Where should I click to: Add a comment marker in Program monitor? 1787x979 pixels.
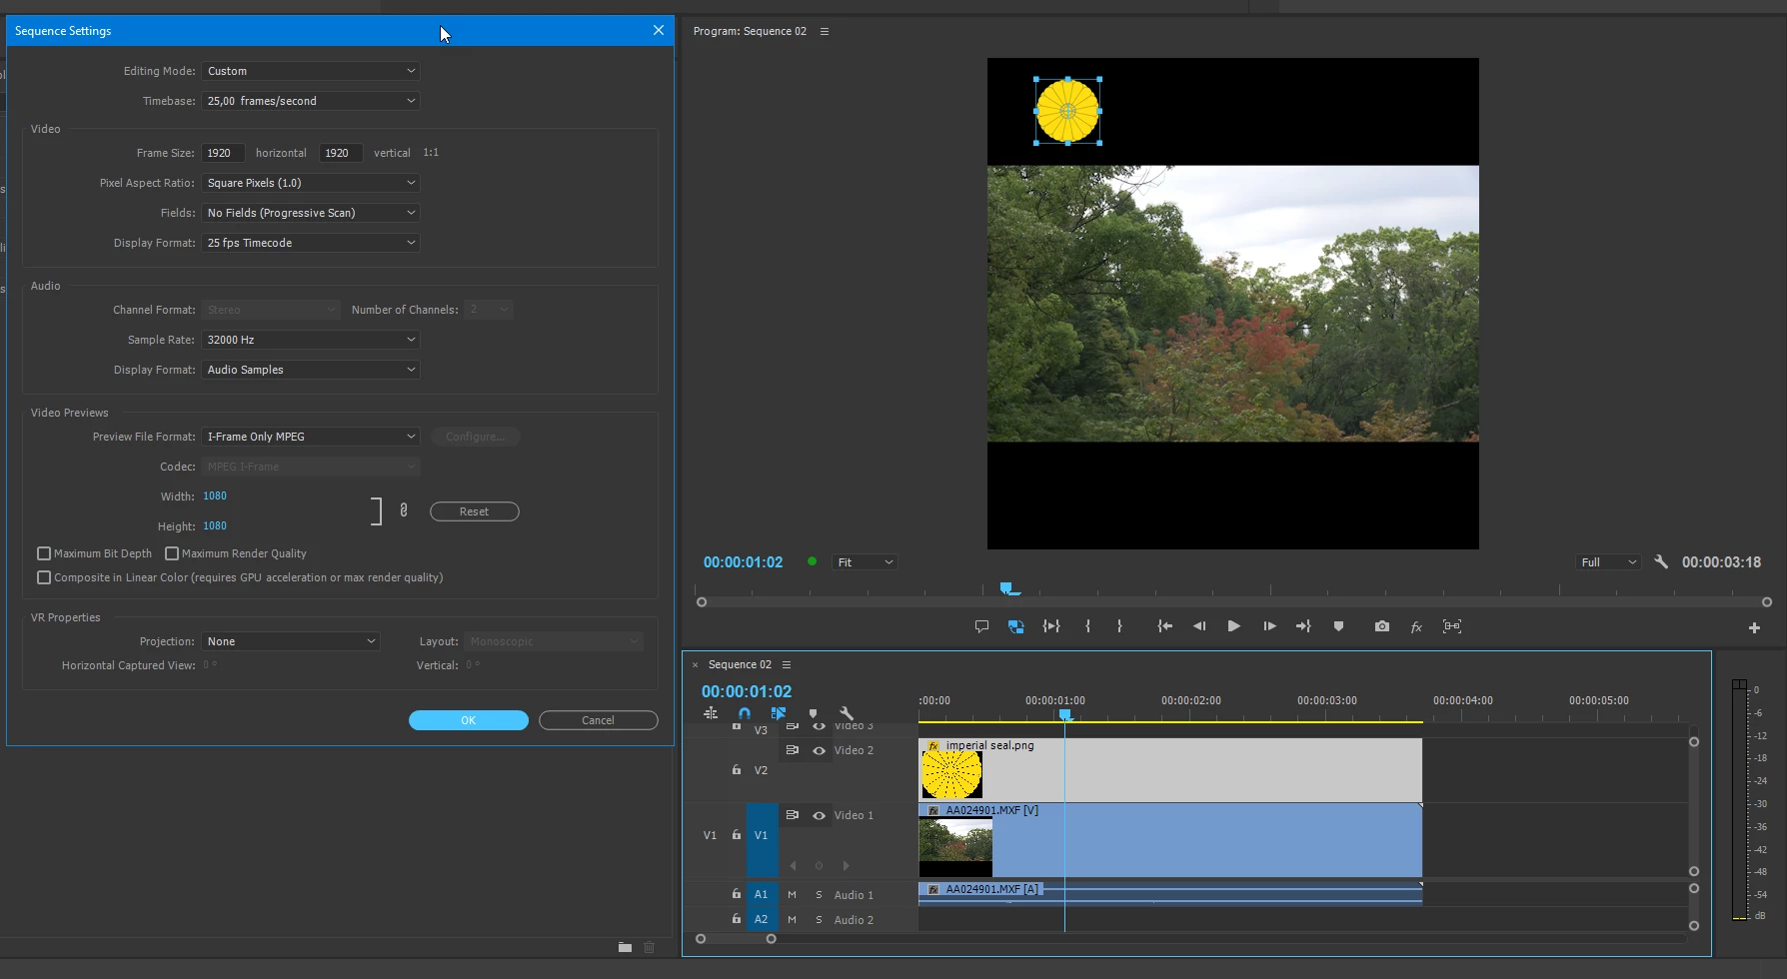[x=981, y=626]
